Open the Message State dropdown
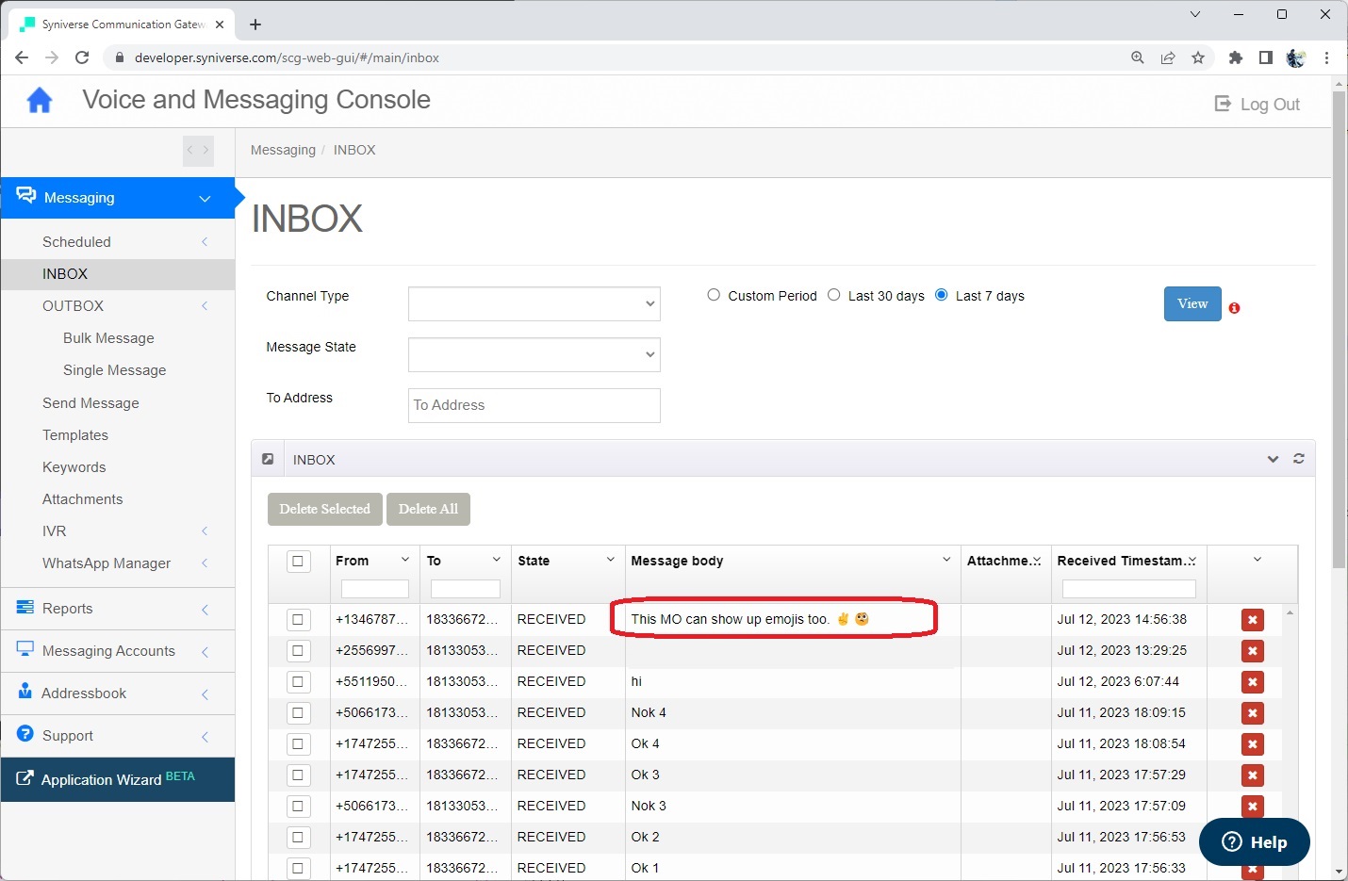Viewport: 1348px width, 881px height. click(x=534, y=354)
